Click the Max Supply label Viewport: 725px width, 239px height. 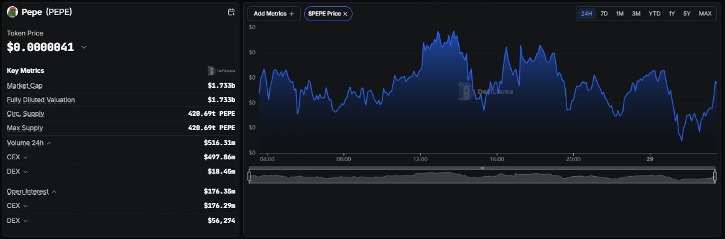[25, 128]
